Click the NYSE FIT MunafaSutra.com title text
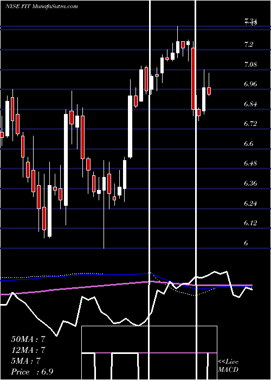Image resolution: width=271 pixels, height=380 pixels. [41, 7]
